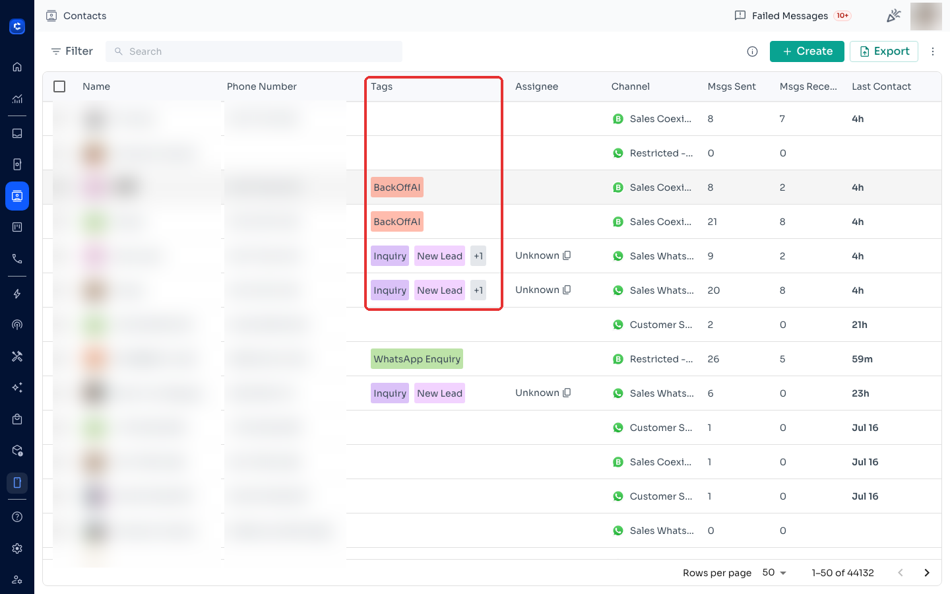950x594 pixels.
Task: Click the Tags column header
Action: pyautogui.click(x=381, y=86)
